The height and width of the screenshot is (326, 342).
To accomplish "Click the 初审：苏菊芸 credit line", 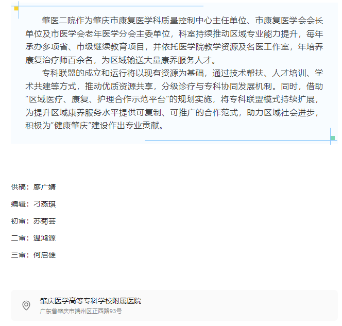I will click(x=33, y=221).
